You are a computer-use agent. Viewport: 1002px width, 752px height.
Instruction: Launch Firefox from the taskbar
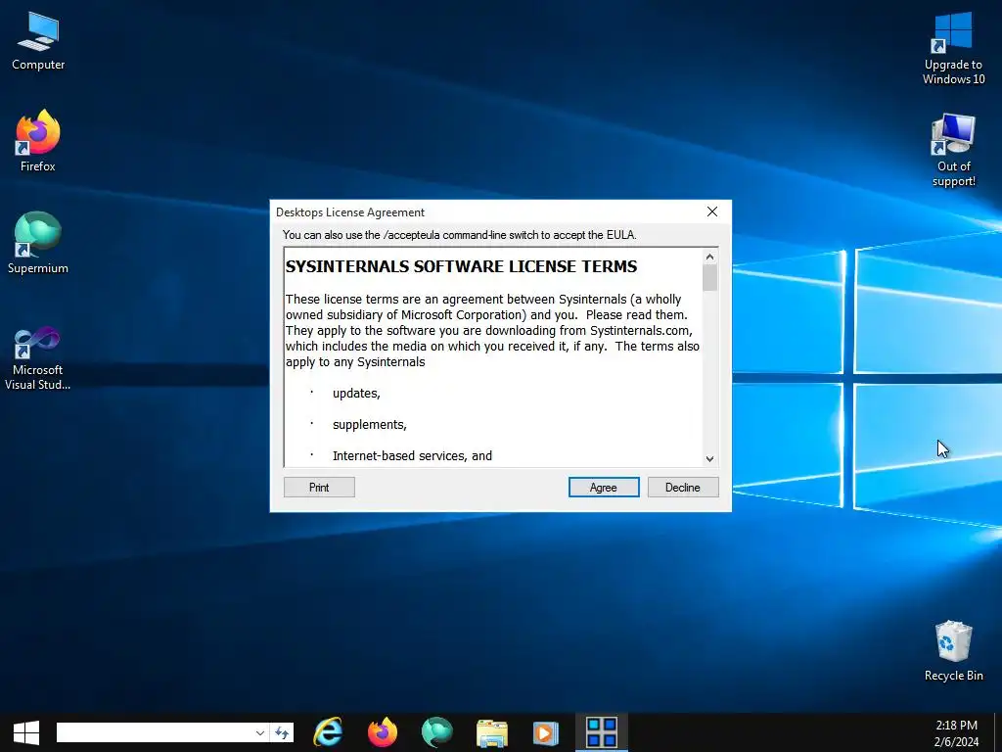(383, 732)
